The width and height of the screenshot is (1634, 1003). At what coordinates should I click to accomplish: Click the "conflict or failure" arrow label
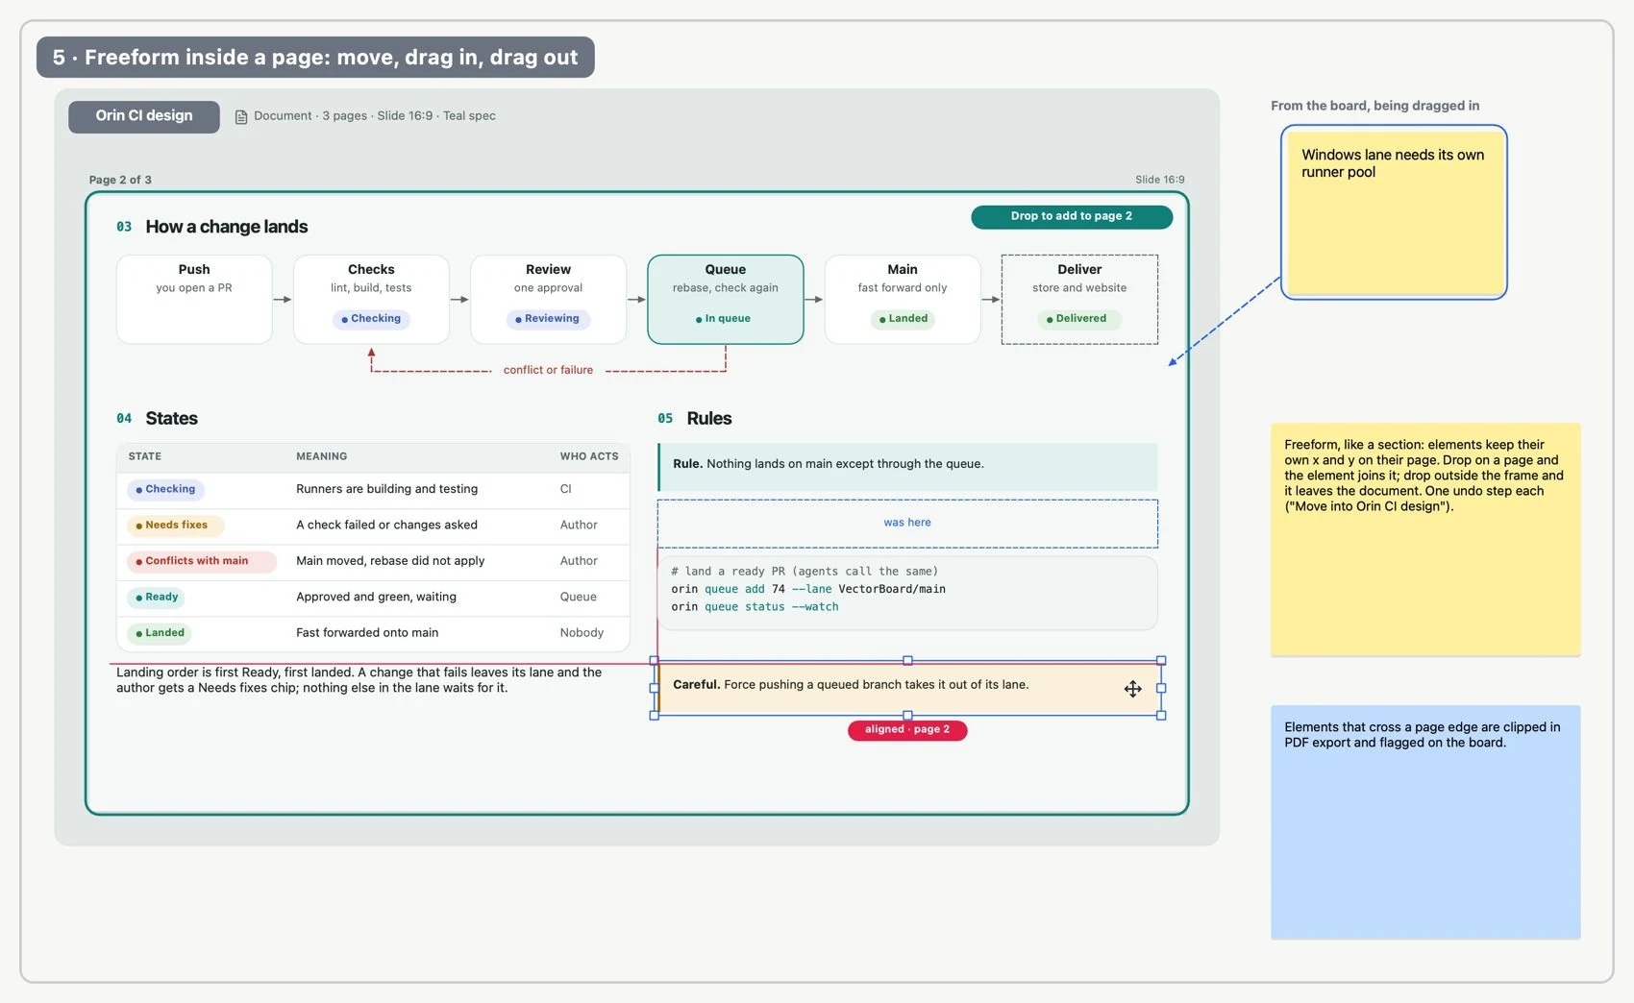548,370
